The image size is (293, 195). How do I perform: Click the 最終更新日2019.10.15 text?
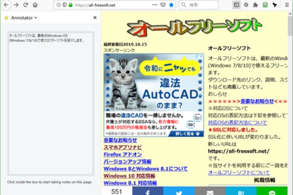[125, 44]
